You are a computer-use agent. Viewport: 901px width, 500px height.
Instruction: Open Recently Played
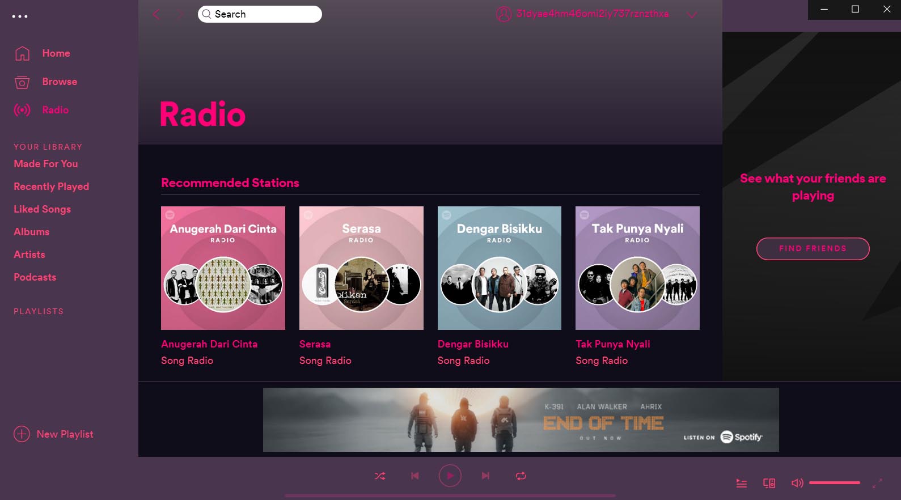52,187
